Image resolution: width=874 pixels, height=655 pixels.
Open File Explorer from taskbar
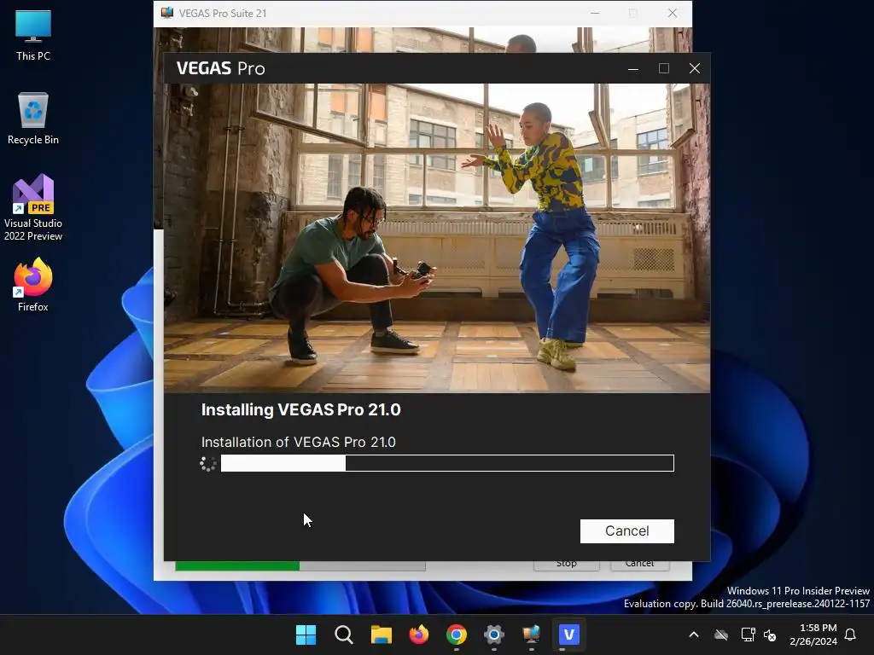tap(382, 635)
